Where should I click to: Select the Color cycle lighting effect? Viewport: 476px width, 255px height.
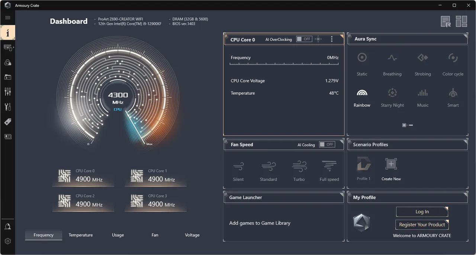tap(453, 64)
